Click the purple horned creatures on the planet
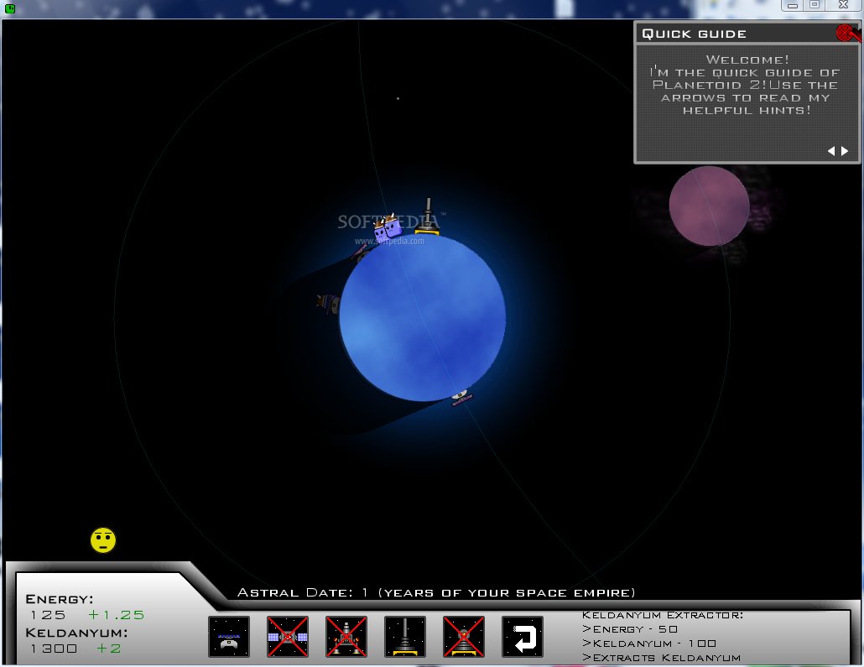Screen dimensions: 864x667 point(388,227)
